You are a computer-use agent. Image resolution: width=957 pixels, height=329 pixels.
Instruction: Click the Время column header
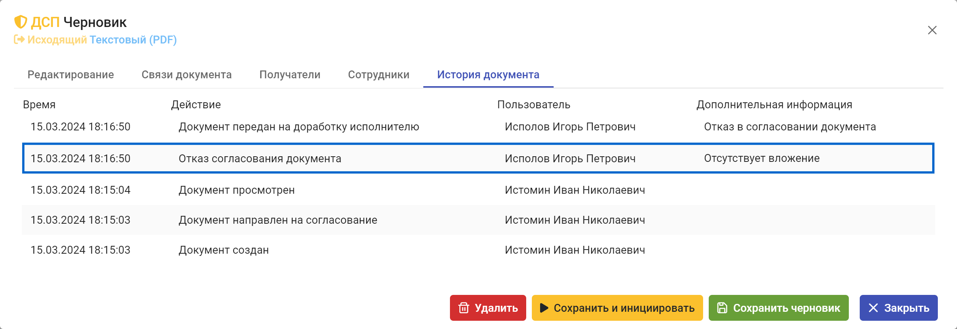point(39,105)
